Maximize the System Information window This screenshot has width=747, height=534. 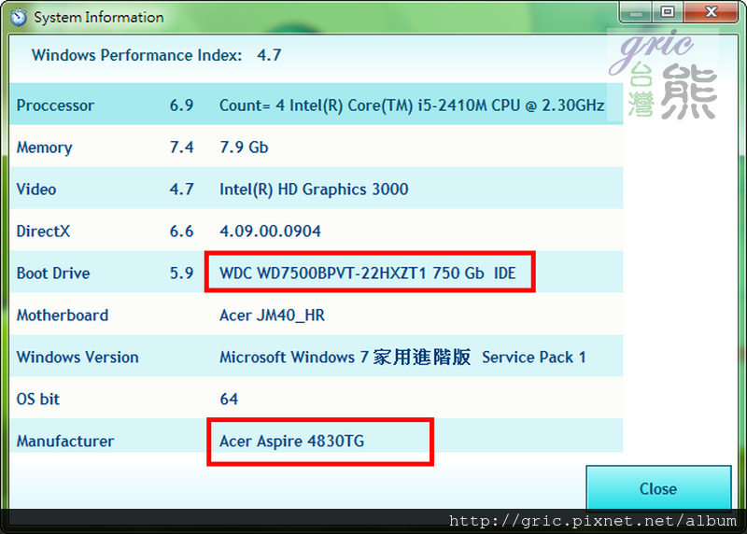(668, 12)
